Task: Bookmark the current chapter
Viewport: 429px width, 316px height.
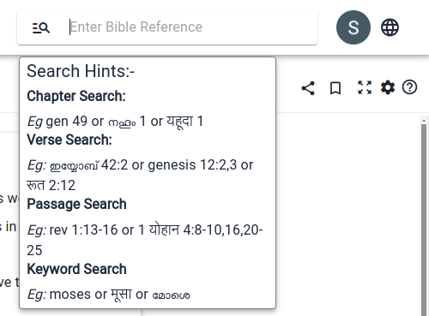Action: tap(335, 88)
